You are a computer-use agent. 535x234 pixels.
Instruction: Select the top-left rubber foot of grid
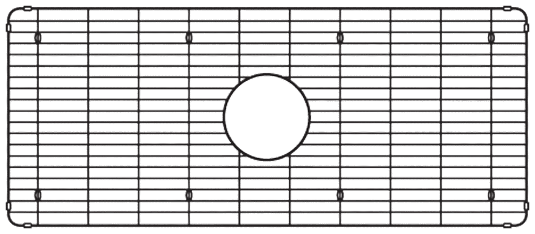[x=38, y=37]
